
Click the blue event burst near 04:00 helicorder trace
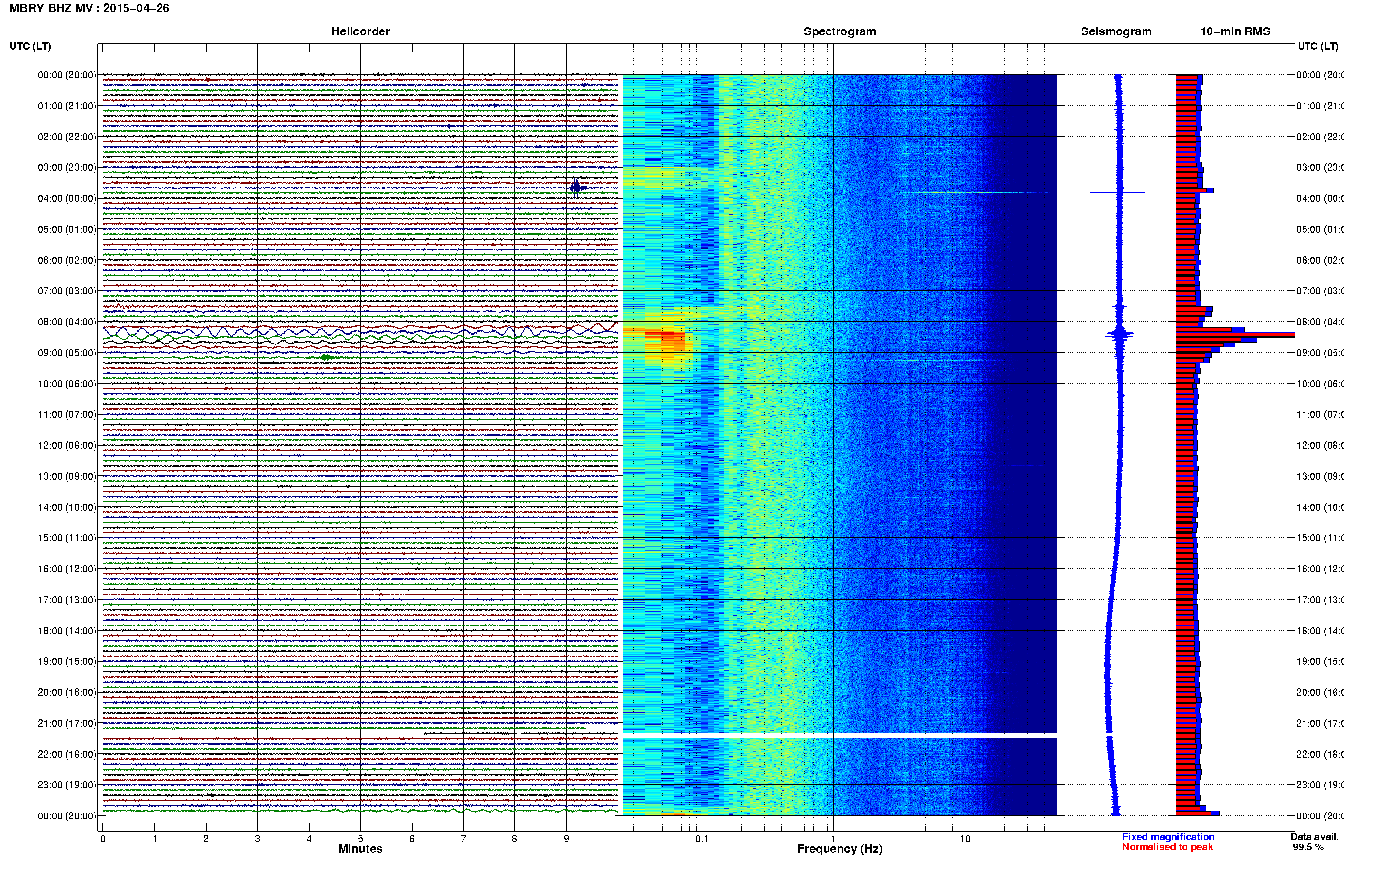(x=577, y=187)
